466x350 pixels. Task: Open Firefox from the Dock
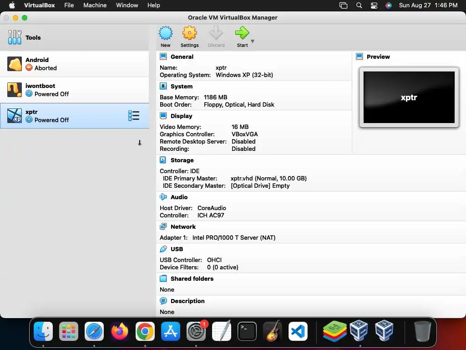[x=120, y=331]
